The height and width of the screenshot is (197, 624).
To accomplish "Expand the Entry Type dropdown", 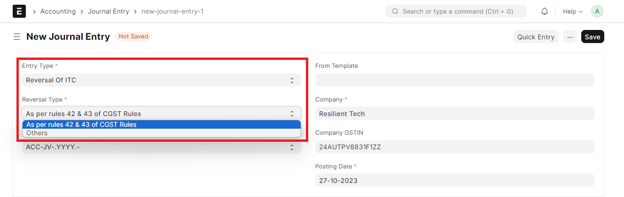I will 161,80.
